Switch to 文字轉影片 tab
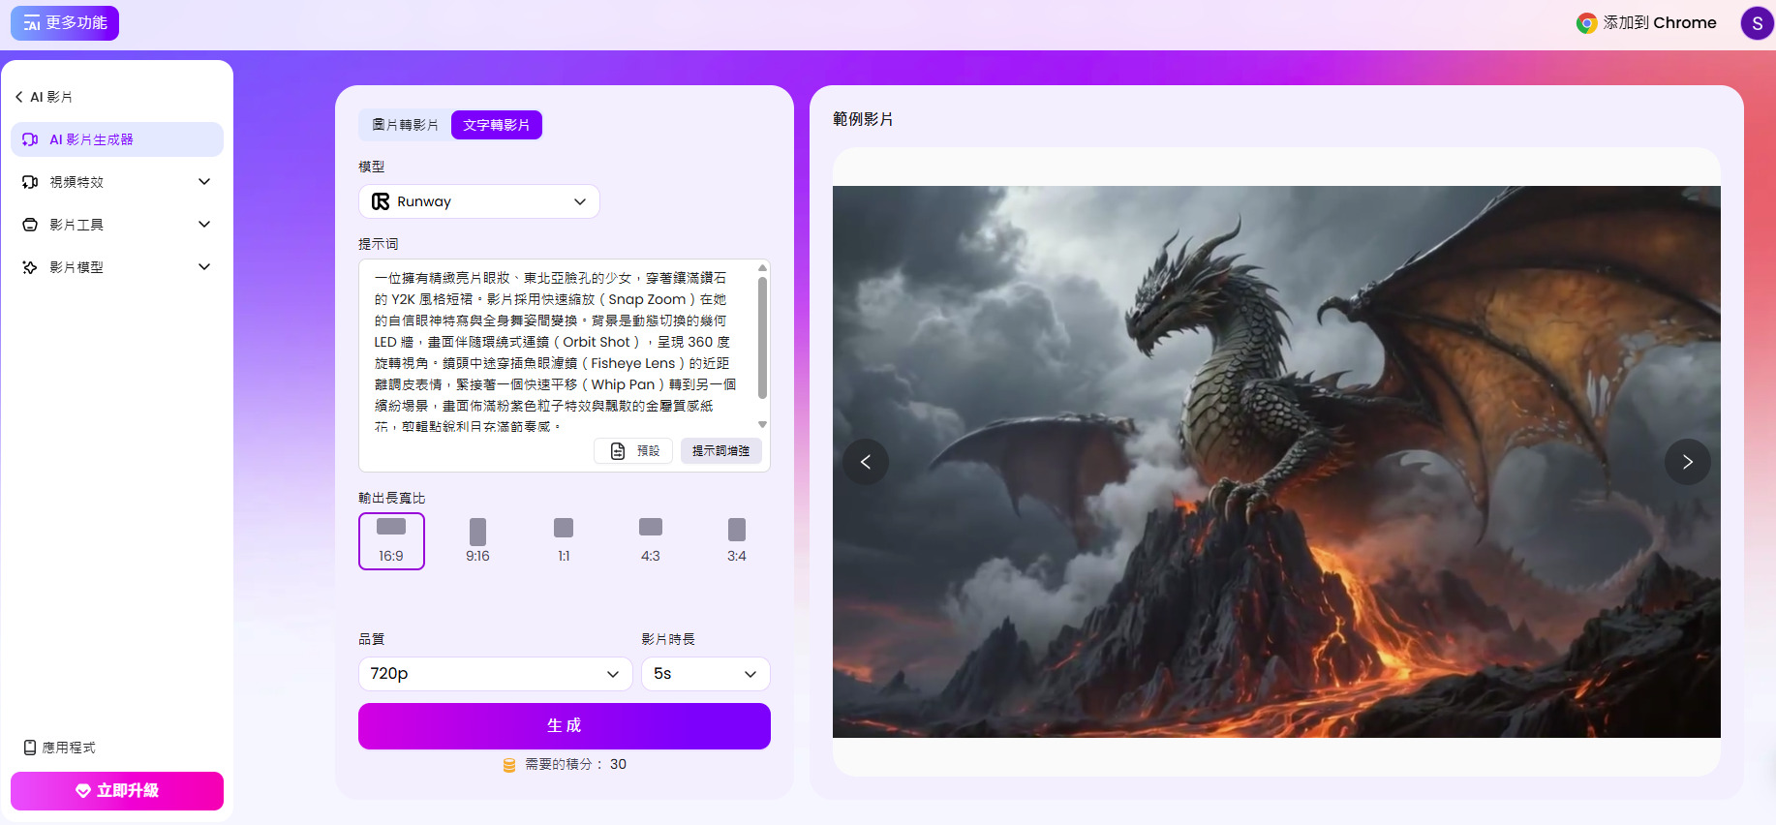1776x825 pixels. pos(497,125)
